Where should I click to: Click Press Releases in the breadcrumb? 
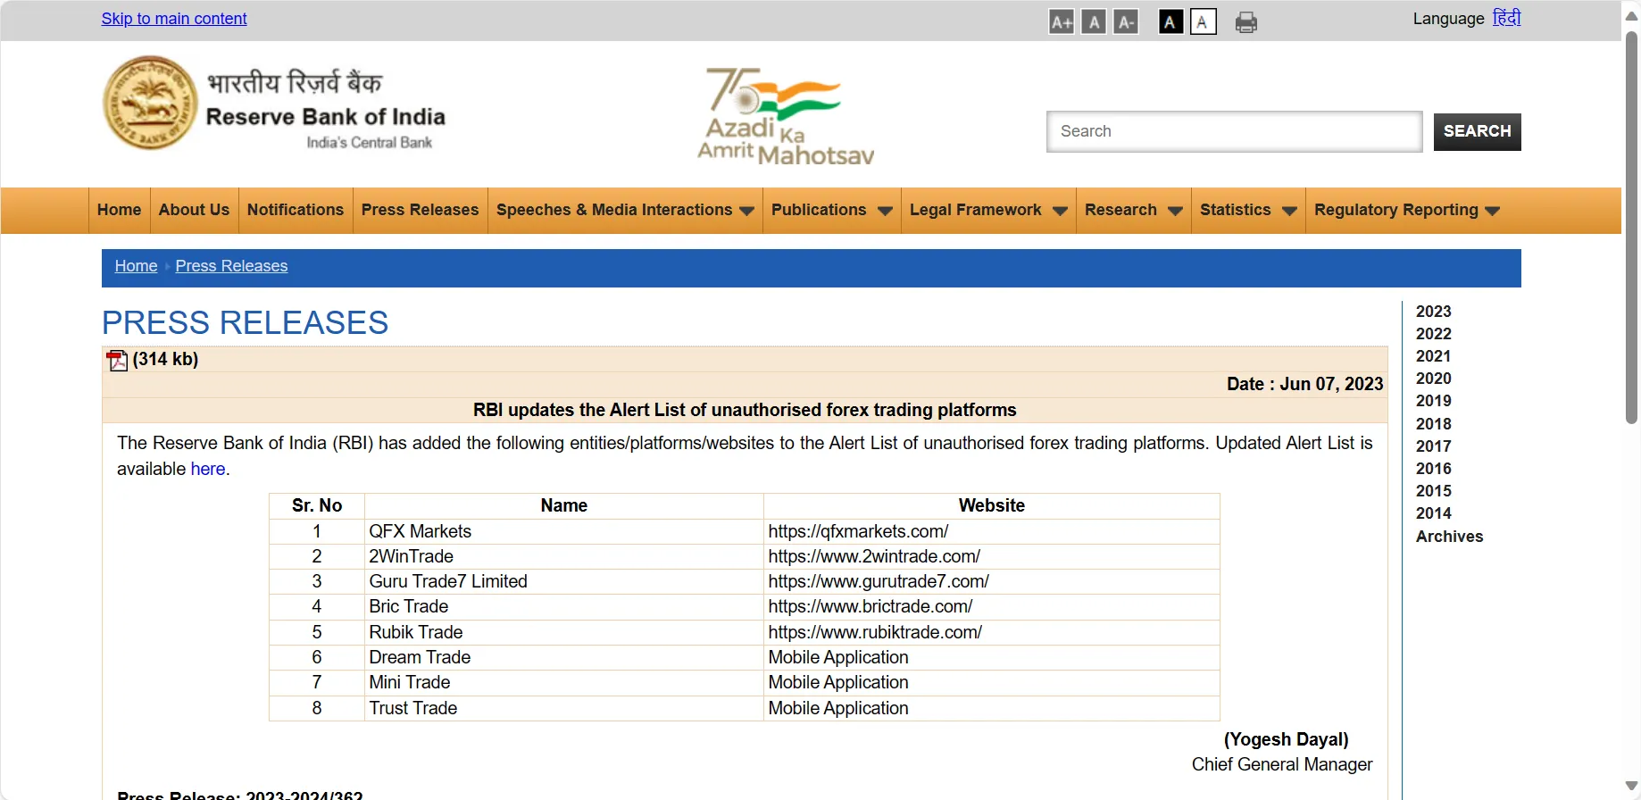[x=231, y=266]
